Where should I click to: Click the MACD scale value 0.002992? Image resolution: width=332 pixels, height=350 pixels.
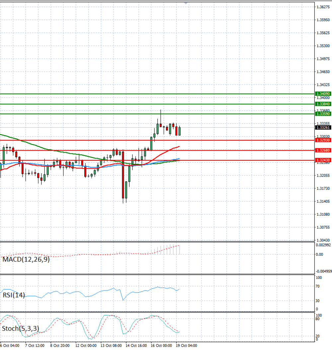click(323, 245)
